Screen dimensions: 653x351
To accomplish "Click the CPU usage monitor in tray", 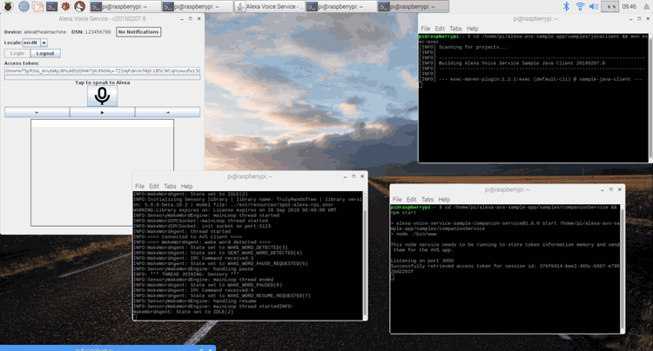I will click(x=609, y=6).
